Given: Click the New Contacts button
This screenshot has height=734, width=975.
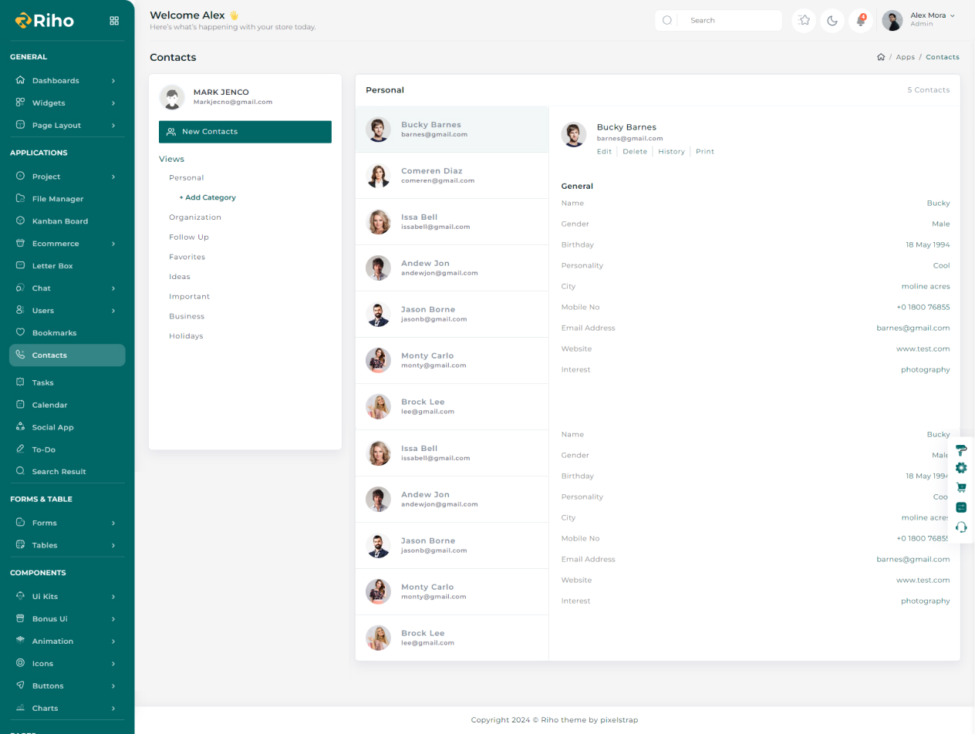Looking at the screenshot, I should [245, 132].
